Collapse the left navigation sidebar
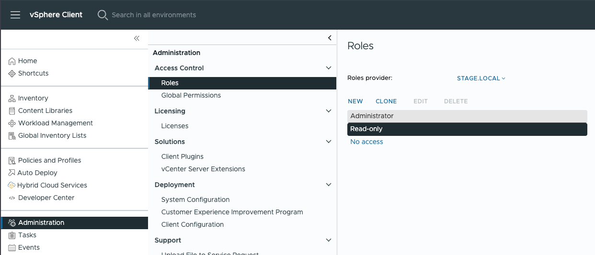The image size is (595, 255). [x=137, y=38]
